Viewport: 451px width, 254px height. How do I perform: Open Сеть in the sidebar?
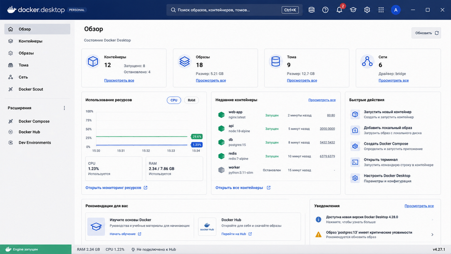(37, 77)
